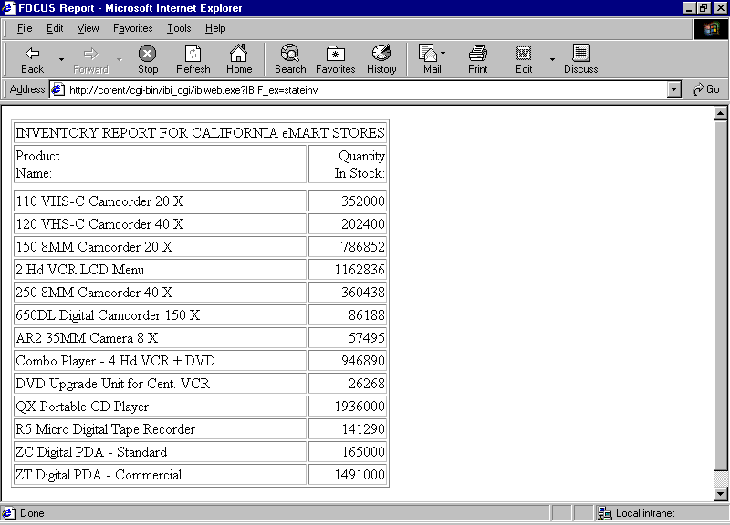
Task: Print the inventory report
Action: point(477,59)
